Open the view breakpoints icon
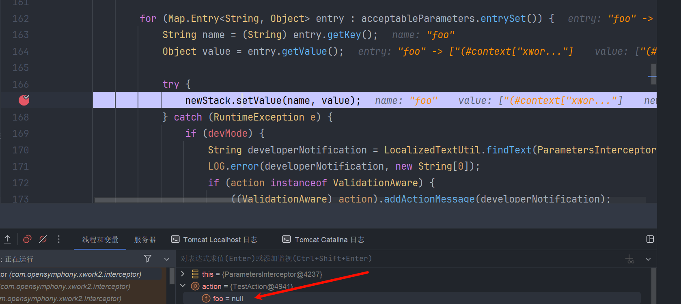The image size is (681, 304). [27, 239]
